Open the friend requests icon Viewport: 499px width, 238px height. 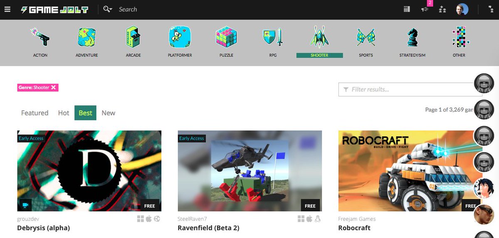tap(442, 9)
